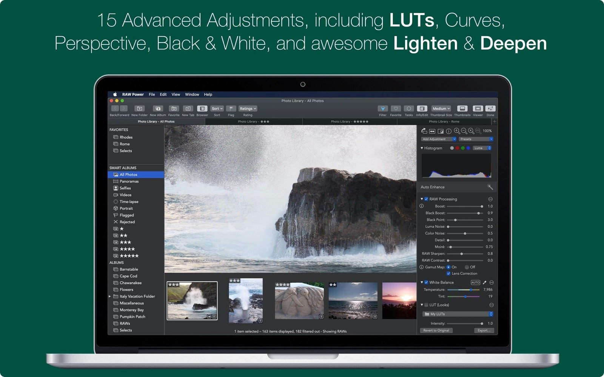Click the Viewer icon in the toolbar
Screen dimensions: 604x377
478,109
